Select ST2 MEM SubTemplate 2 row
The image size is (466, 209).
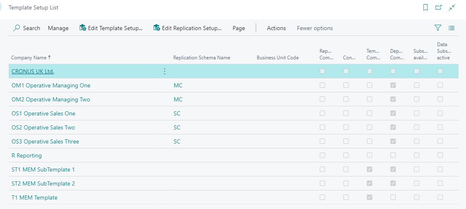coord(233,183)
